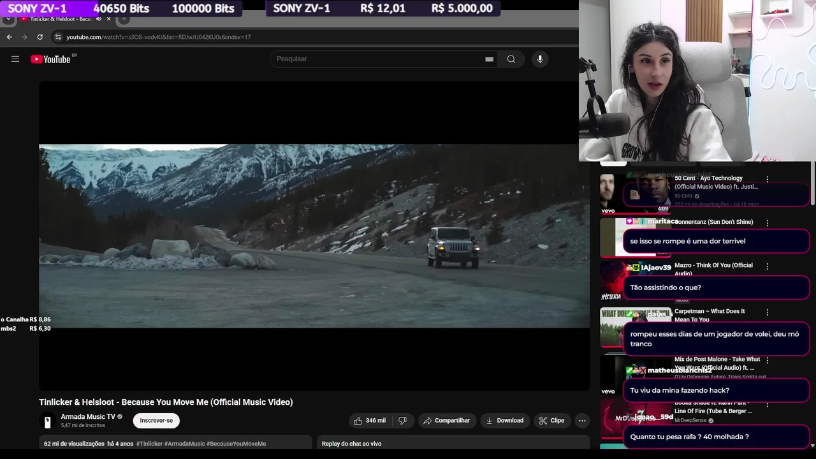Dislike the video with thumbs down
The height and width of the screenshot is (459, 816).
[x=402, y=421]
